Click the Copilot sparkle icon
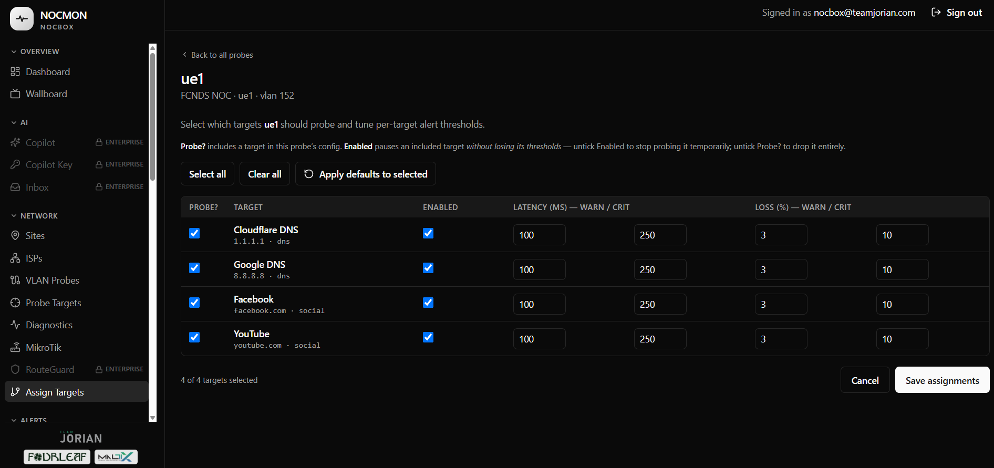Viewport: 994px width, 468px height. [x=15, y=142]
